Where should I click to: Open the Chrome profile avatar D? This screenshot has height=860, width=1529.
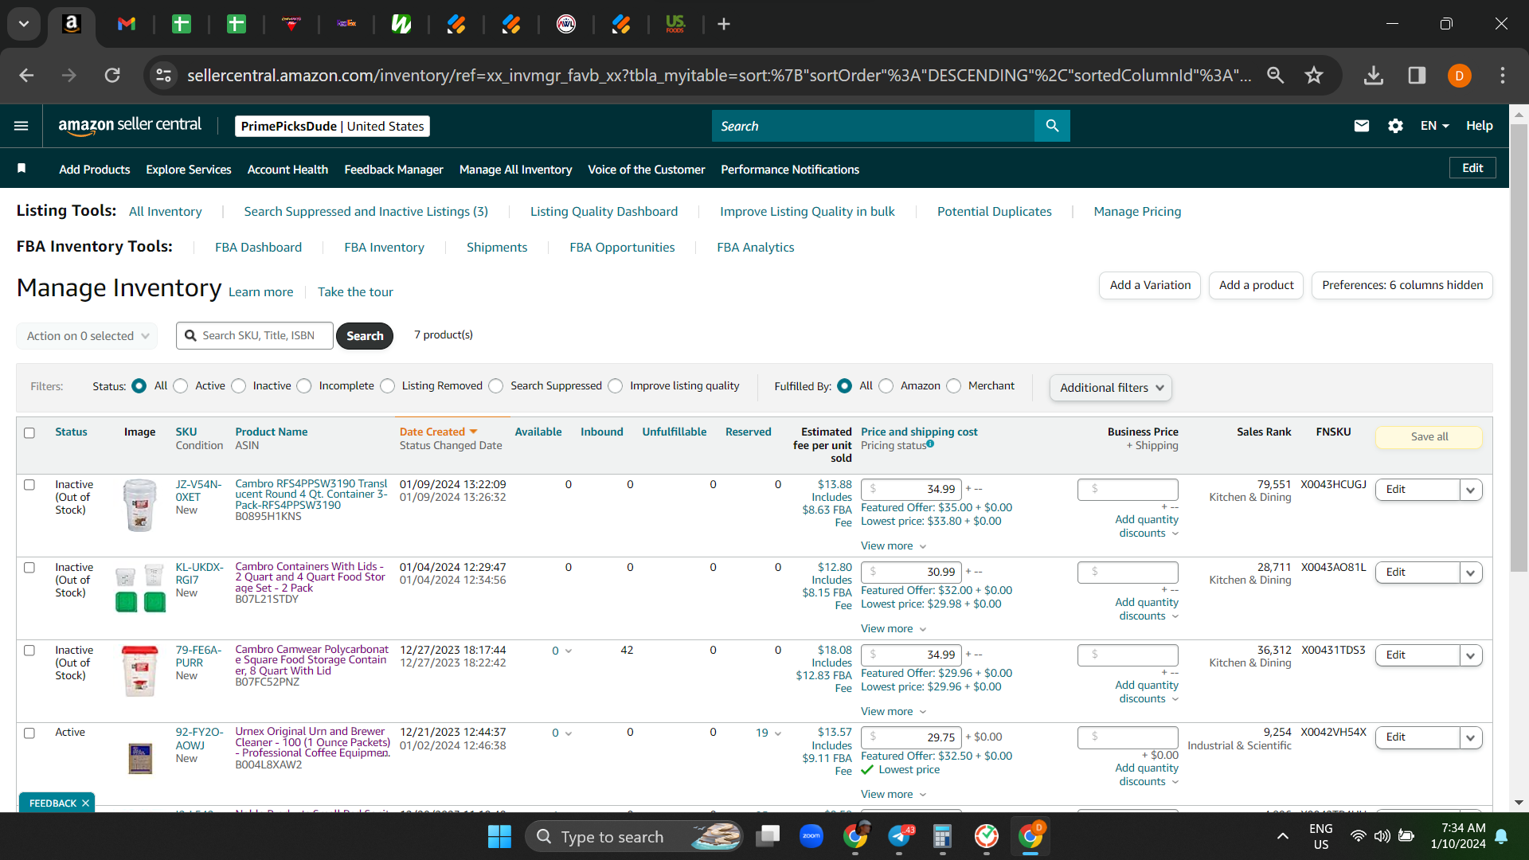pos(1459,76)
